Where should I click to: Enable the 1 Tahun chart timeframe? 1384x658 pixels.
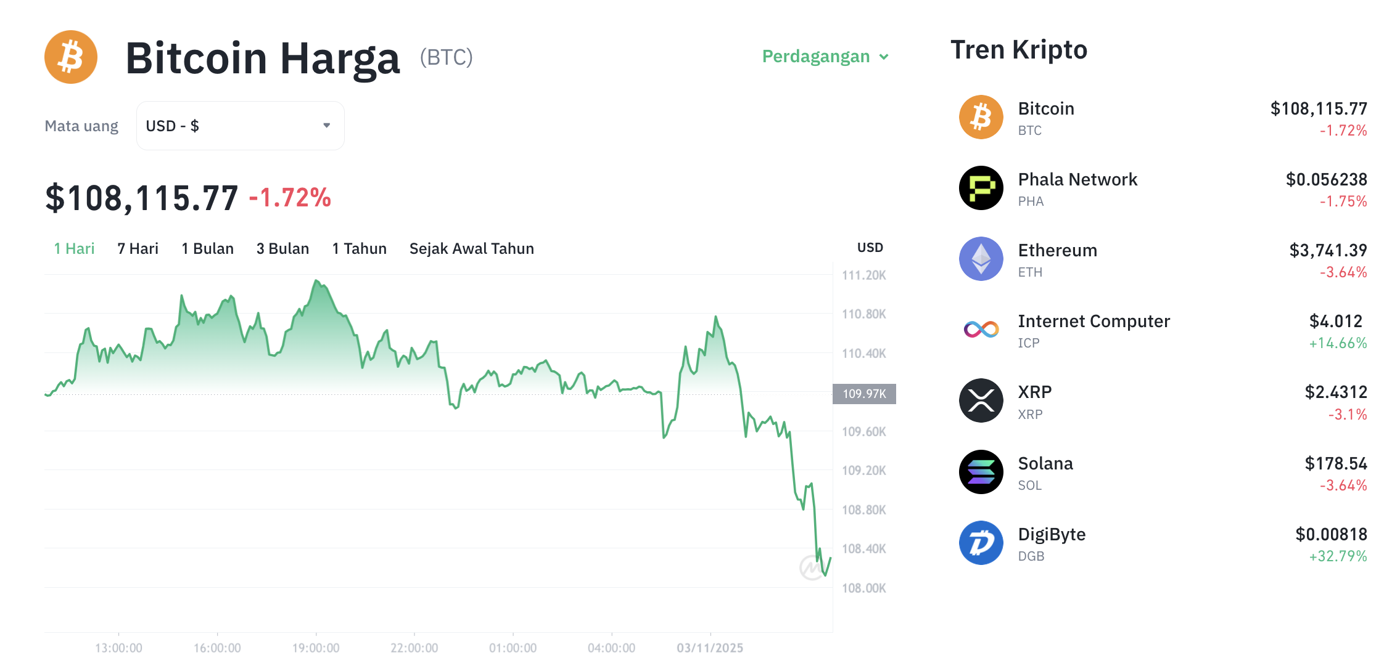tap(358, 248)
